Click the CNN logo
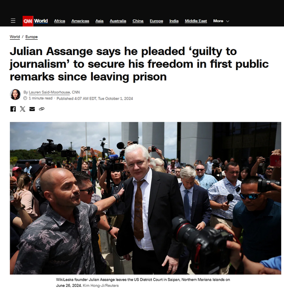284x290 pixels. (28, 21)
